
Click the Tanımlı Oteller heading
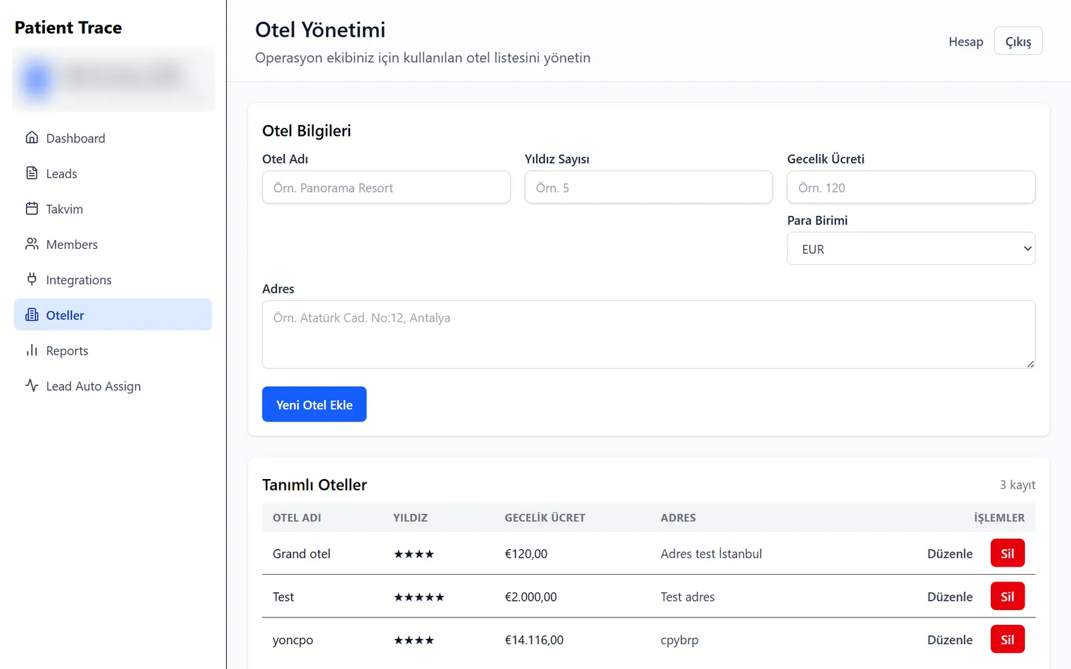[315, 484]
